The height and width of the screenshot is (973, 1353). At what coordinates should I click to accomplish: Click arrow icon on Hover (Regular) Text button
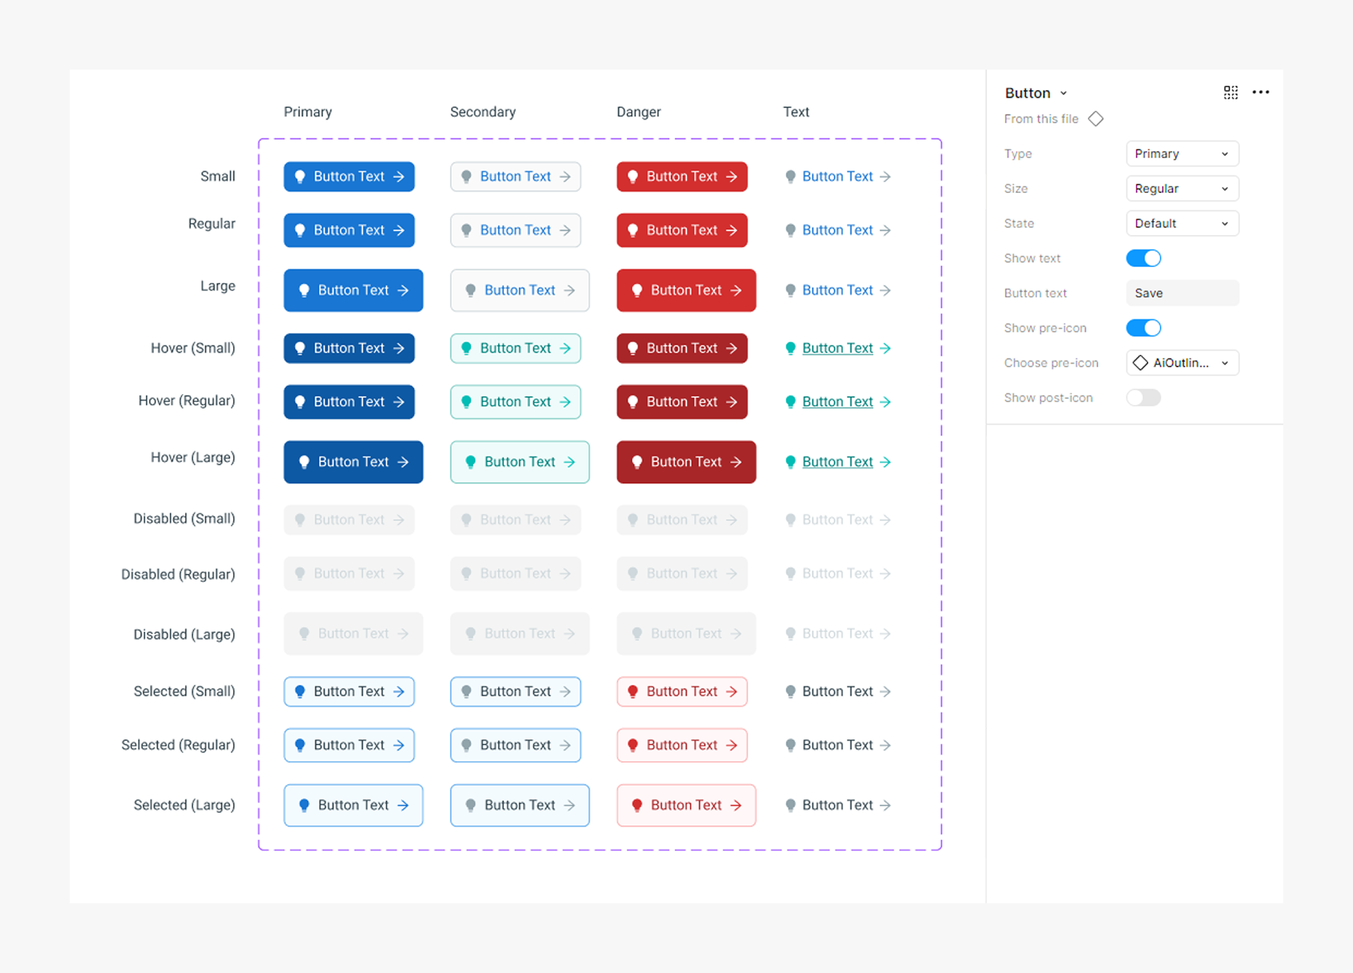coord(885,402)
